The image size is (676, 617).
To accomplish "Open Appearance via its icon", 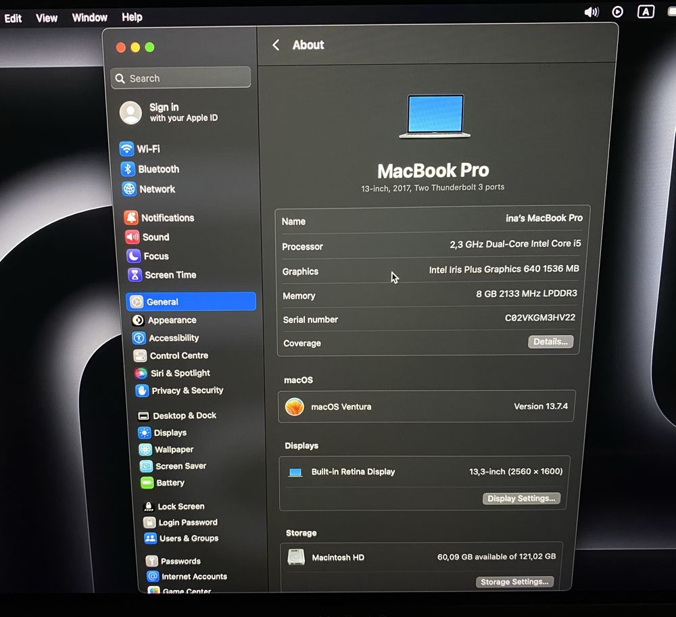I will 138,320.
